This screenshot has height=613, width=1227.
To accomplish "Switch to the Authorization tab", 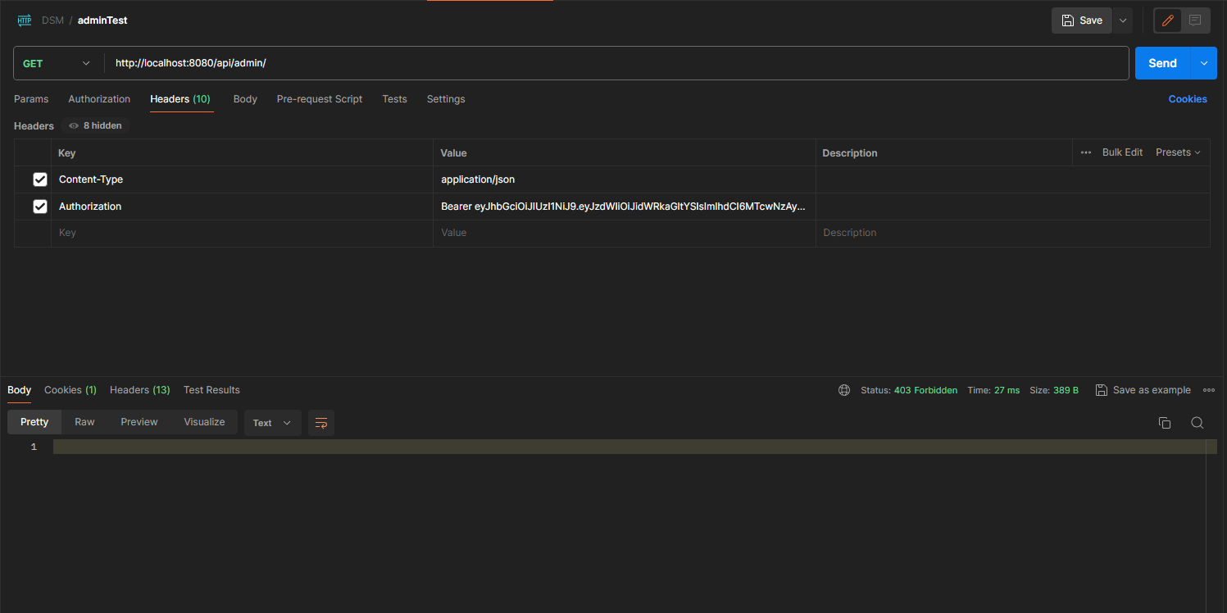I will (99, 99).
